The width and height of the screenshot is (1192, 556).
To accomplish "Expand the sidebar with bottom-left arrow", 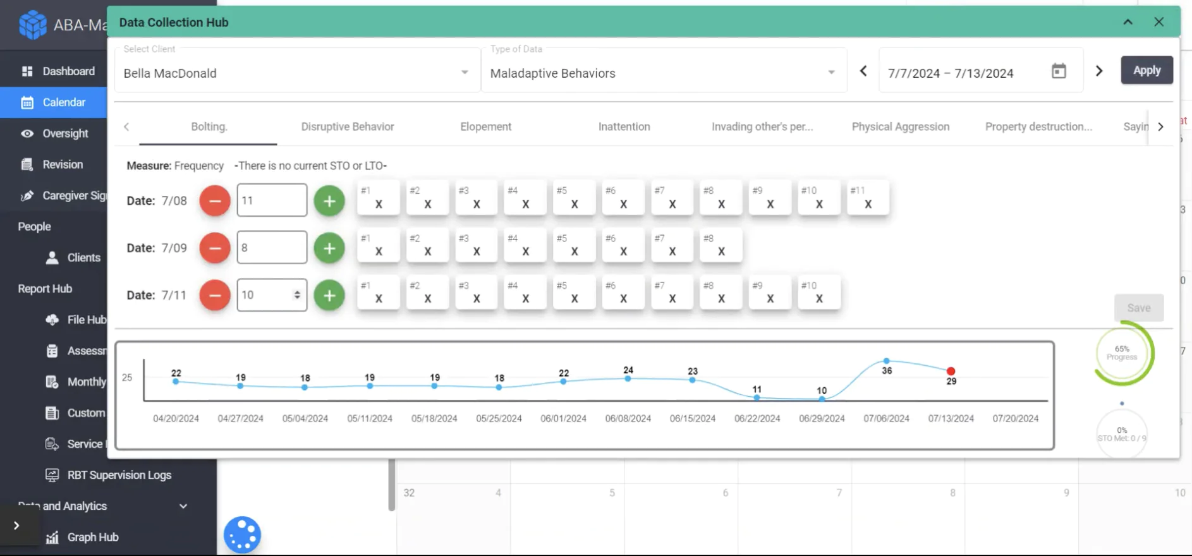I will [x=16, y=526].
